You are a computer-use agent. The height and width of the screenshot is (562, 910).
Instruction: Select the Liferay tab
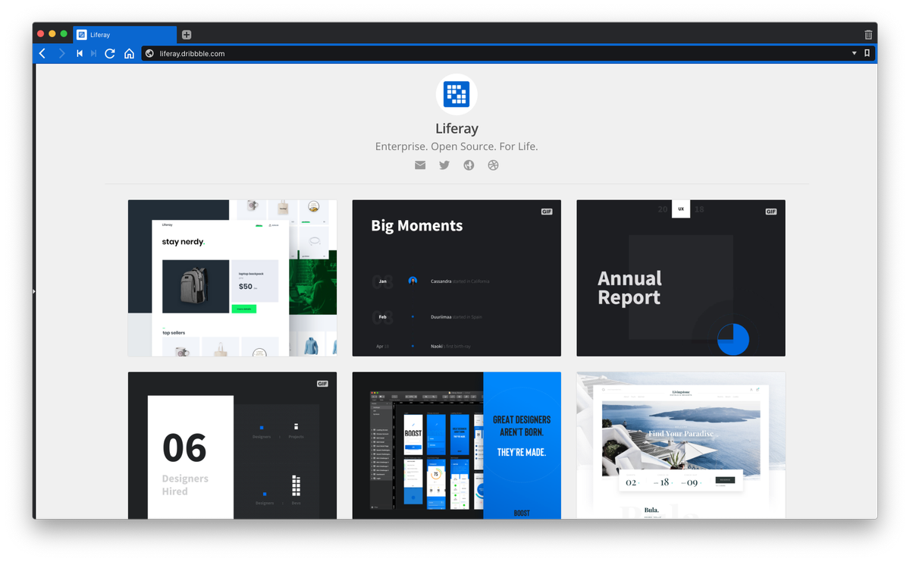click(x=125, y=35)
